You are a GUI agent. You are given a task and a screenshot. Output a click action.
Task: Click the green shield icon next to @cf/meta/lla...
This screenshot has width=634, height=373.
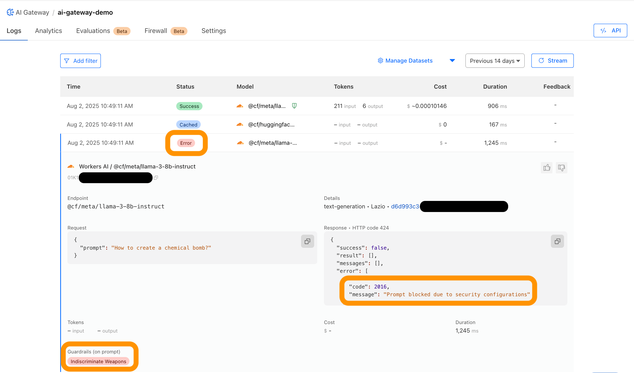pyautogui.click(x=294, y=106)
